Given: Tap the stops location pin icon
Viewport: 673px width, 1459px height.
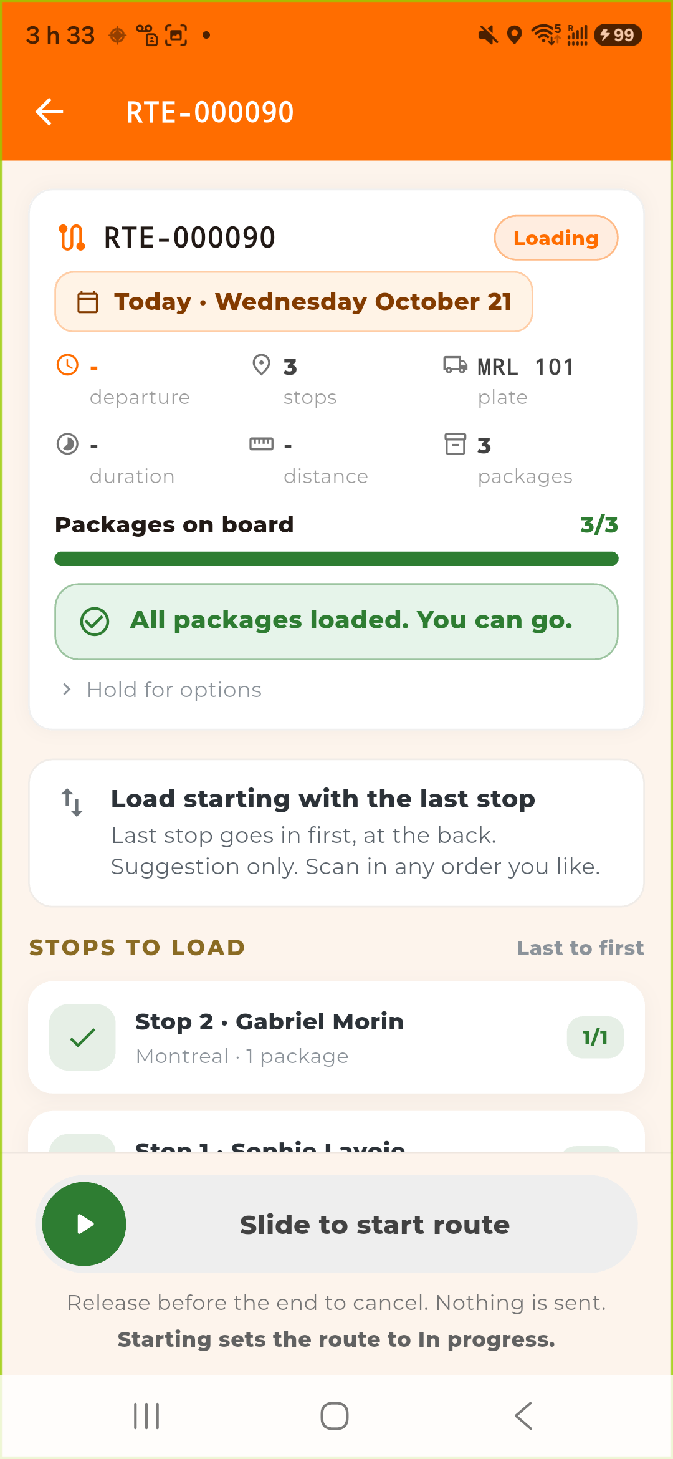Looking at the screenshot, I should pyautogui.click(x=261, y=365).
